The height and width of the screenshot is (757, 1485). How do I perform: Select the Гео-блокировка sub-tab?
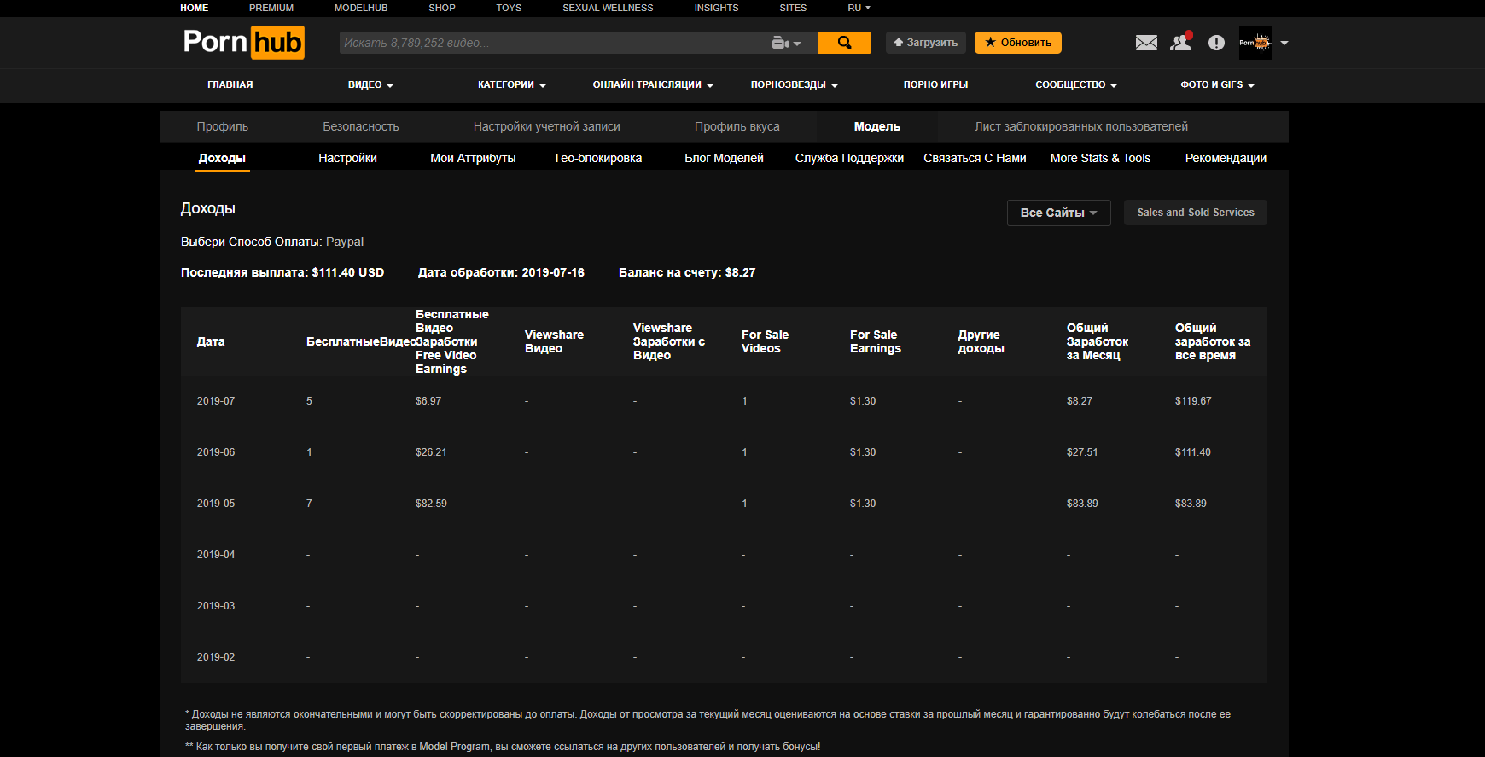[598, 158]
